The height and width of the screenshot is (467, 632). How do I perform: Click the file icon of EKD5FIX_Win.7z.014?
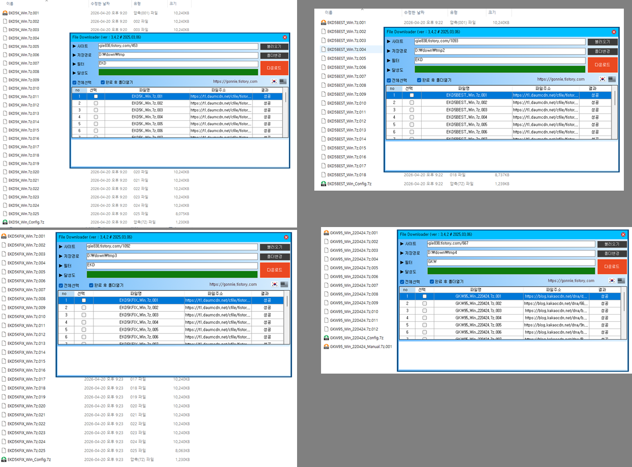point(4,353)
